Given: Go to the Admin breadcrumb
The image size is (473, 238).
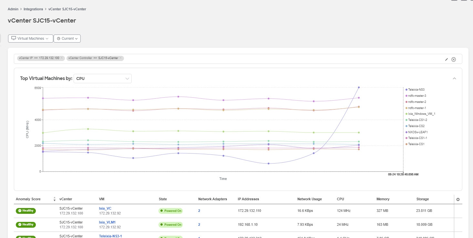Looking at the screenshot, I should point(13,9).
